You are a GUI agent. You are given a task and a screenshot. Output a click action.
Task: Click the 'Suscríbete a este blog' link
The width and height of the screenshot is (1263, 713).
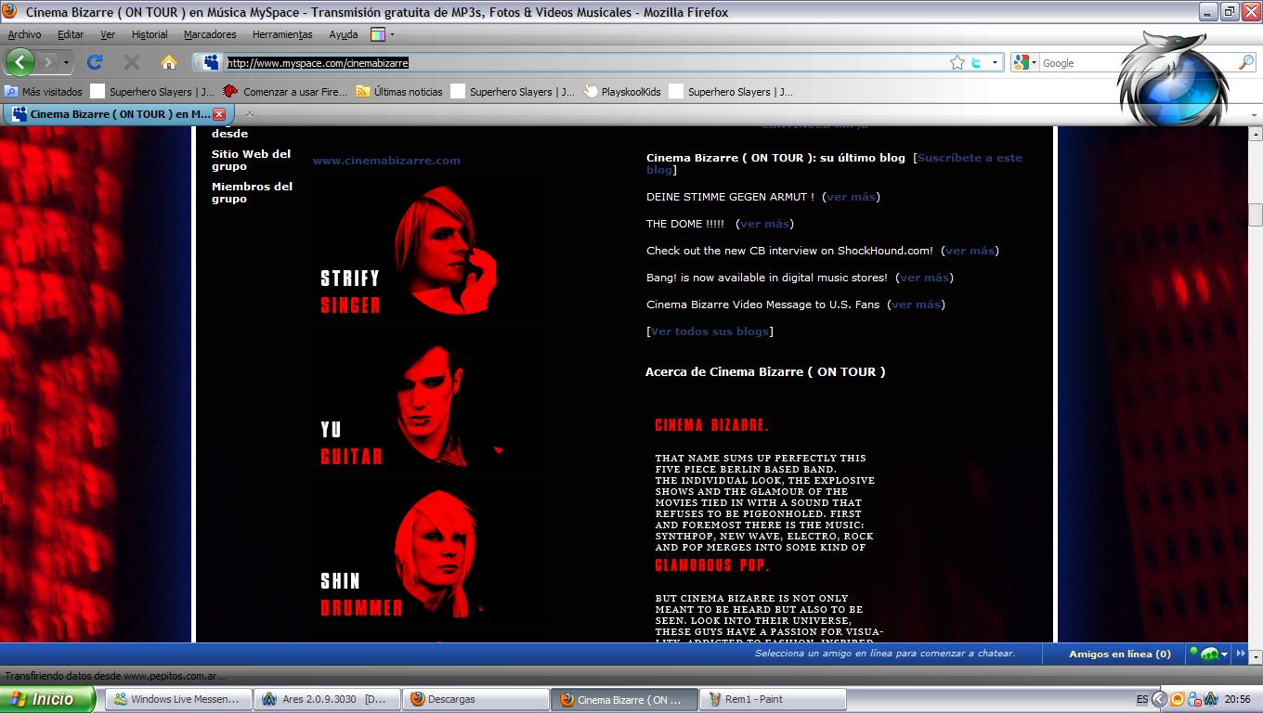coord(834,163)
